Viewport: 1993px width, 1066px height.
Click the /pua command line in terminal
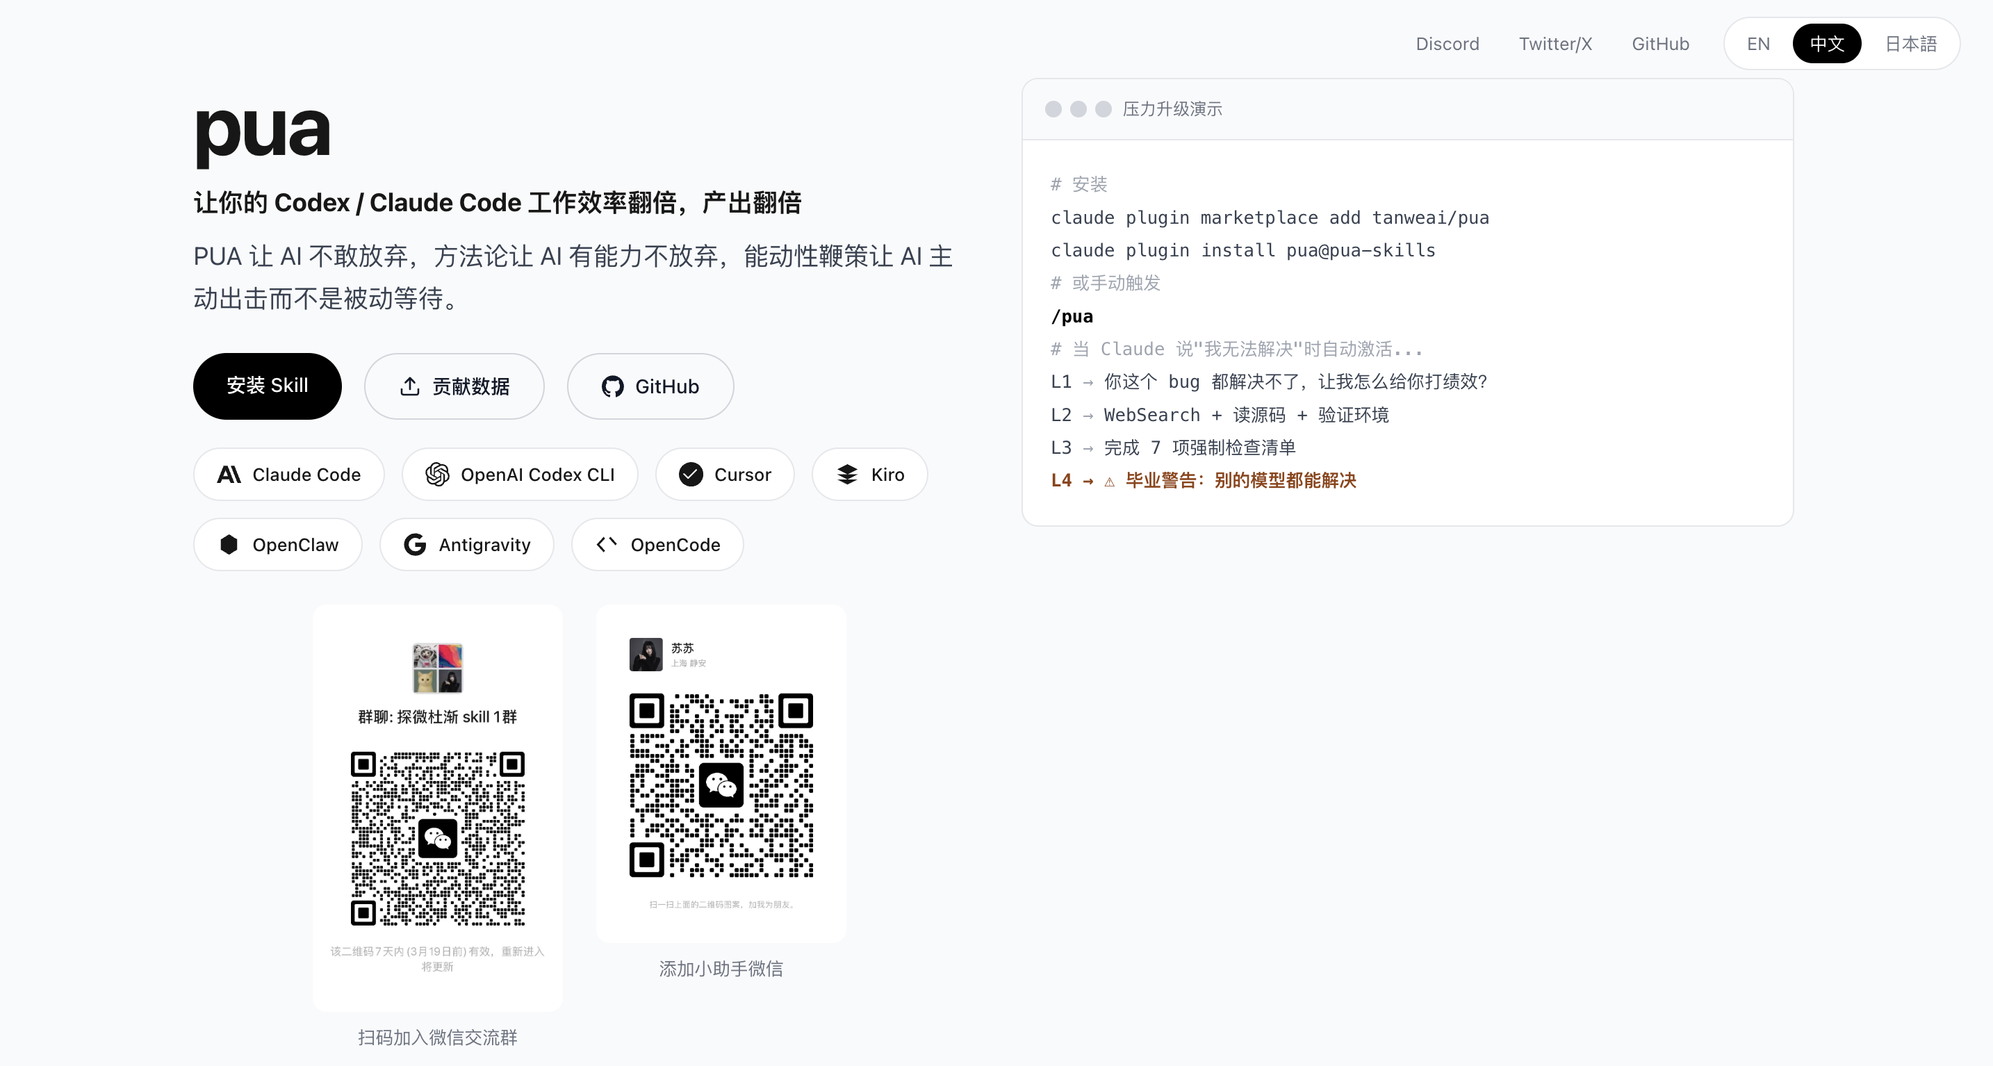[x=1072, y=316]
